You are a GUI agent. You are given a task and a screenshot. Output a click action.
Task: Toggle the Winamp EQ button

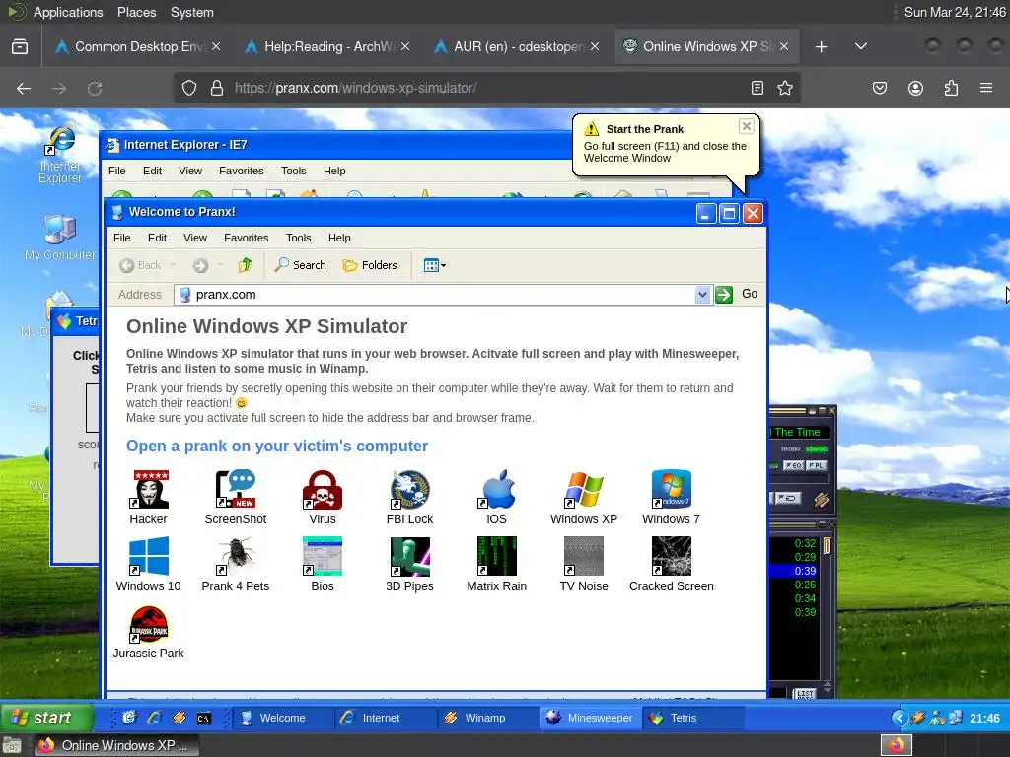(794, 465)
